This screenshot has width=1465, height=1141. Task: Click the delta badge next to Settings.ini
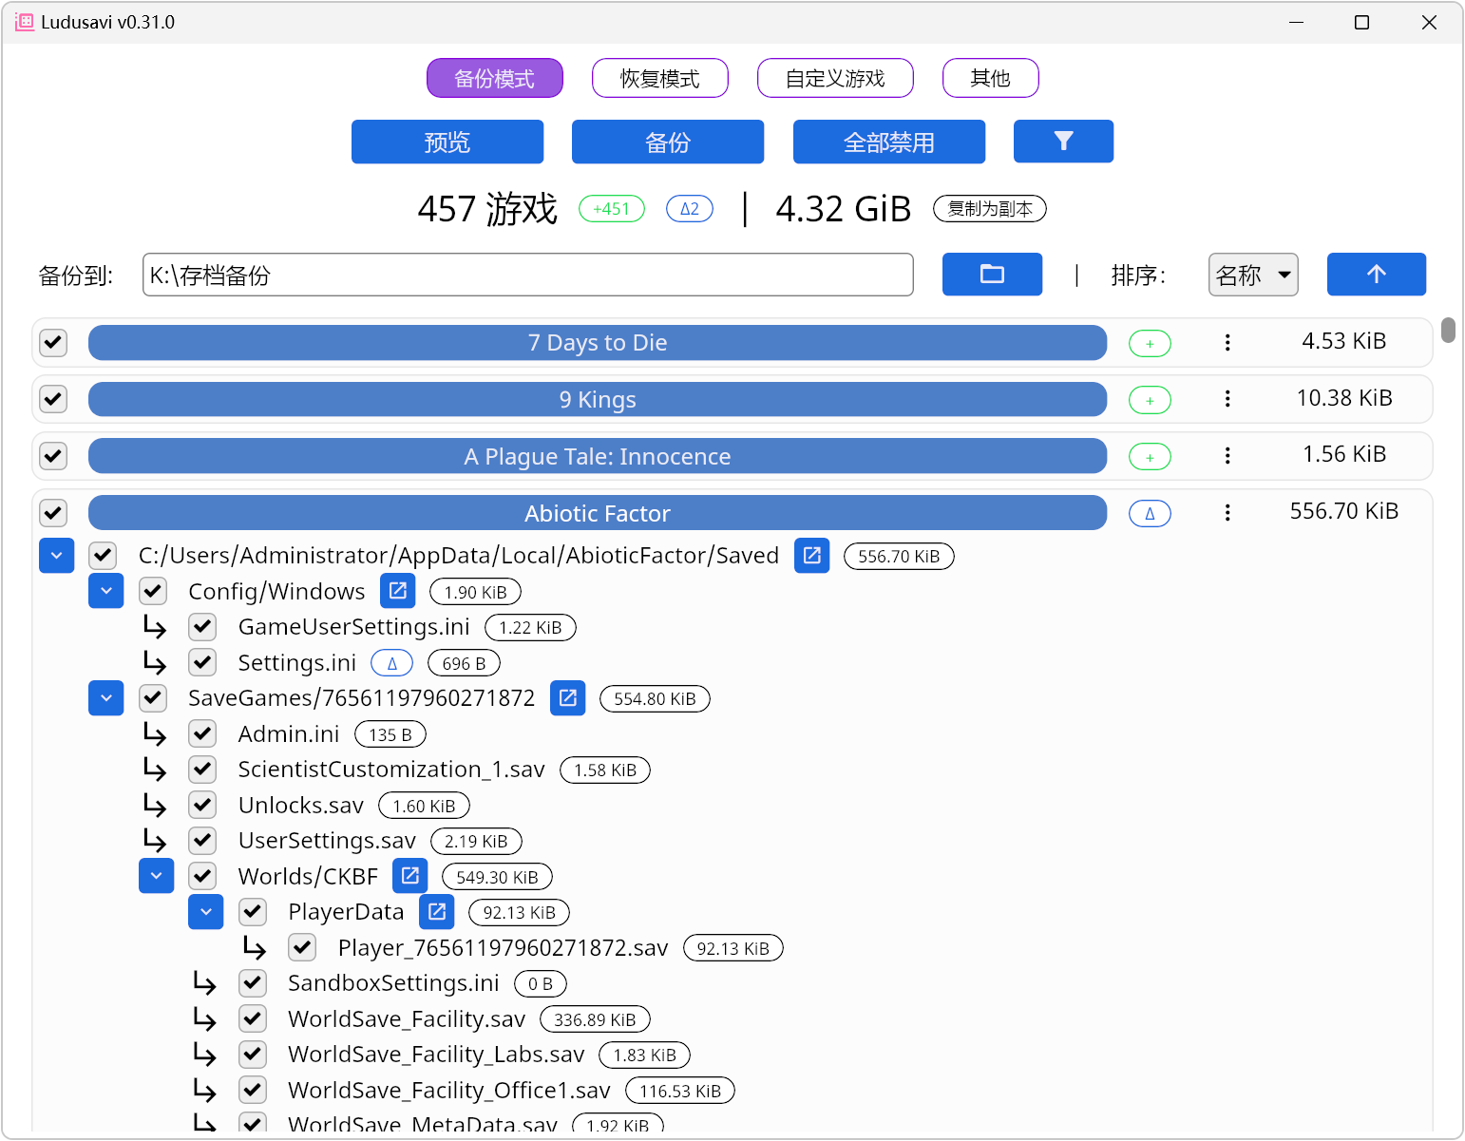[x=391, y=663]
